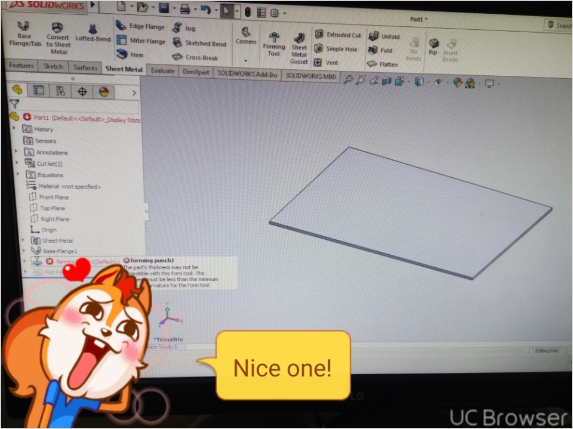Expand the Sheet-Metal feature
Image resolution: width=573 pixels, height=429 pixels.
pos(23,240)
